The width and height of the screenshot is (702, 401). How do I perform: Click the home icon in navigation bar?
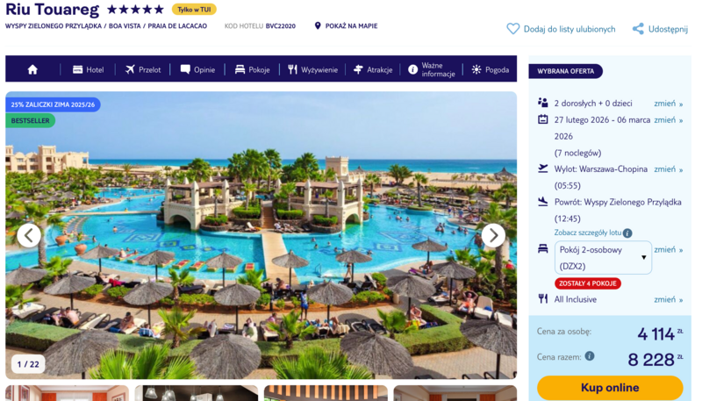click(x=32, y=69)
